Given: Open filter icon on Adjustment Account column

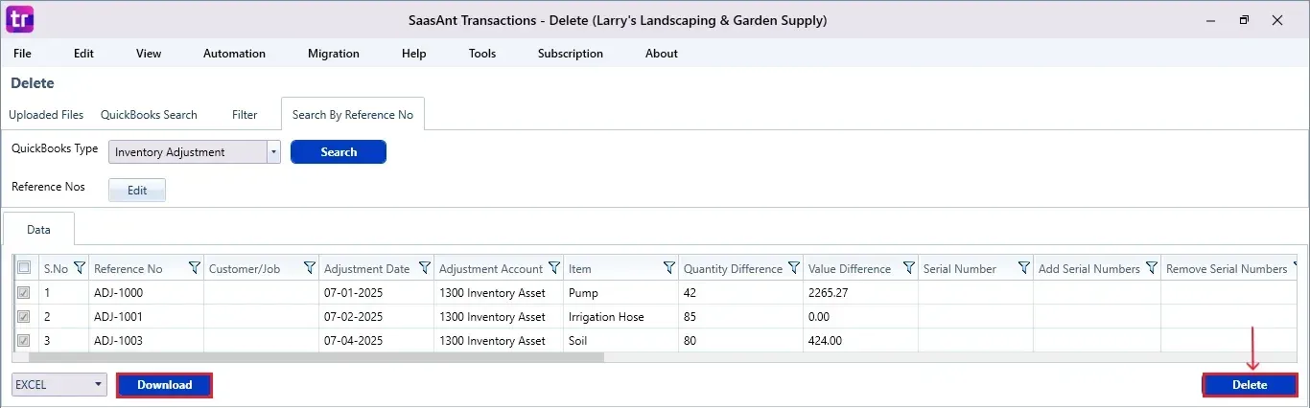Looking at the screenshot, I should (x=554, y=268).
